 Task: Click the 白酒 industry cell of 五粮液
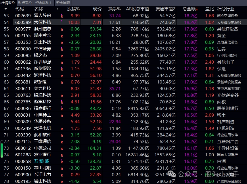[x=221, y=162]
